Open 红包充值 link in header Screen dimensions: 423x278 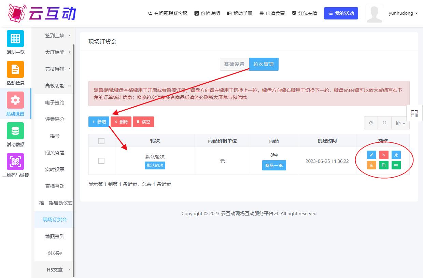coord(305,13)
